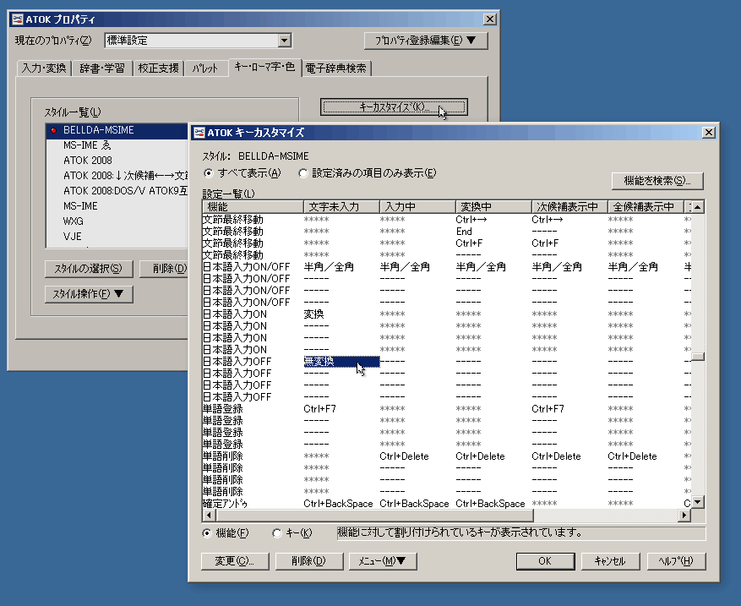
Task: Click 削除(D) button in ATOK プロパティ window
Action: [166, 269]
